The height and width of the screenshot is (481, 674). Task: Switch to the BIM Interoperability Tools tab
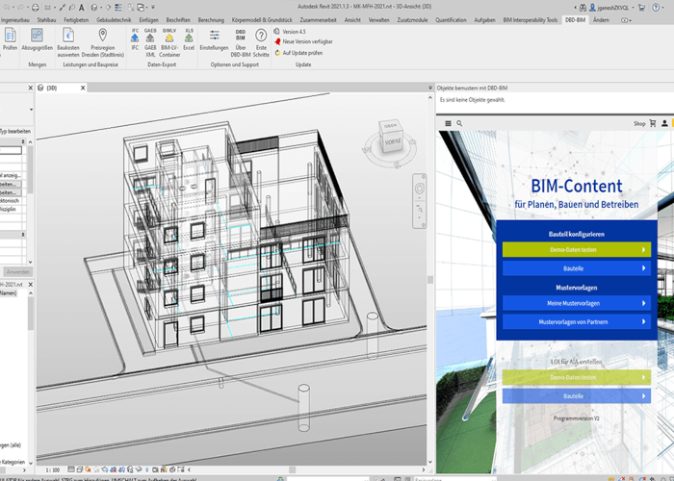pyautogui.click(x=531, y=20)
